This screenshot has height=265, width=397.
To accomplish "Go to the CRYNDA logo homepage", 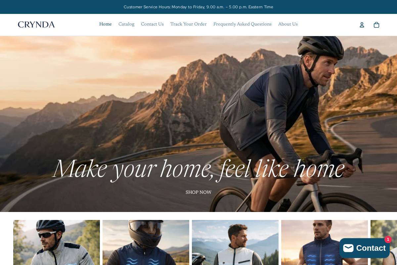I will [x=36, y=25].
